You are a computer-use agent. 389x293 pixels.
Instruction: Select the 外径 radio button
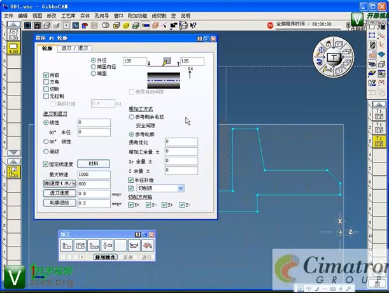(x=94, y=60)
